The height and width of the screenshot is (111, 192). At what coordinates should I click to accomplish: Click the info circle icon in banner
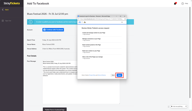point(31,22)
